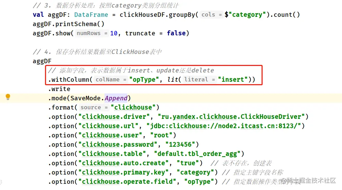Click the "clickhouse.table" option key
The image size is (342, 190).
[112, 154]
